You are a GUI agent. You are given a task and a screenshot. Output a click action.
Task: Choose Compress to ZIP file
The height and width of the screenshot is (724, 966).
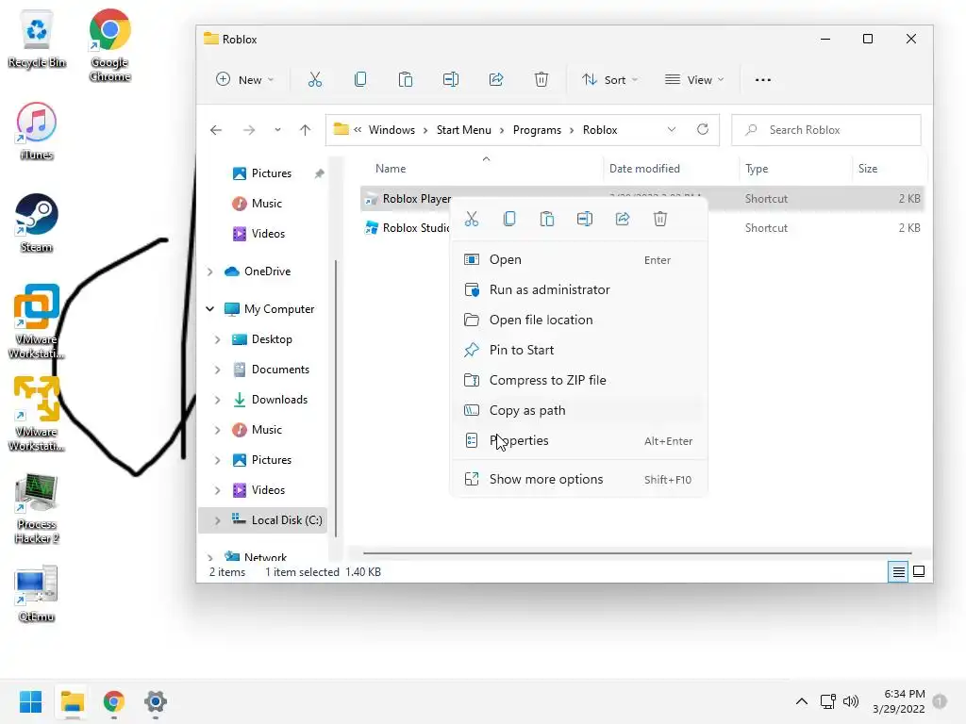[579, 381]
